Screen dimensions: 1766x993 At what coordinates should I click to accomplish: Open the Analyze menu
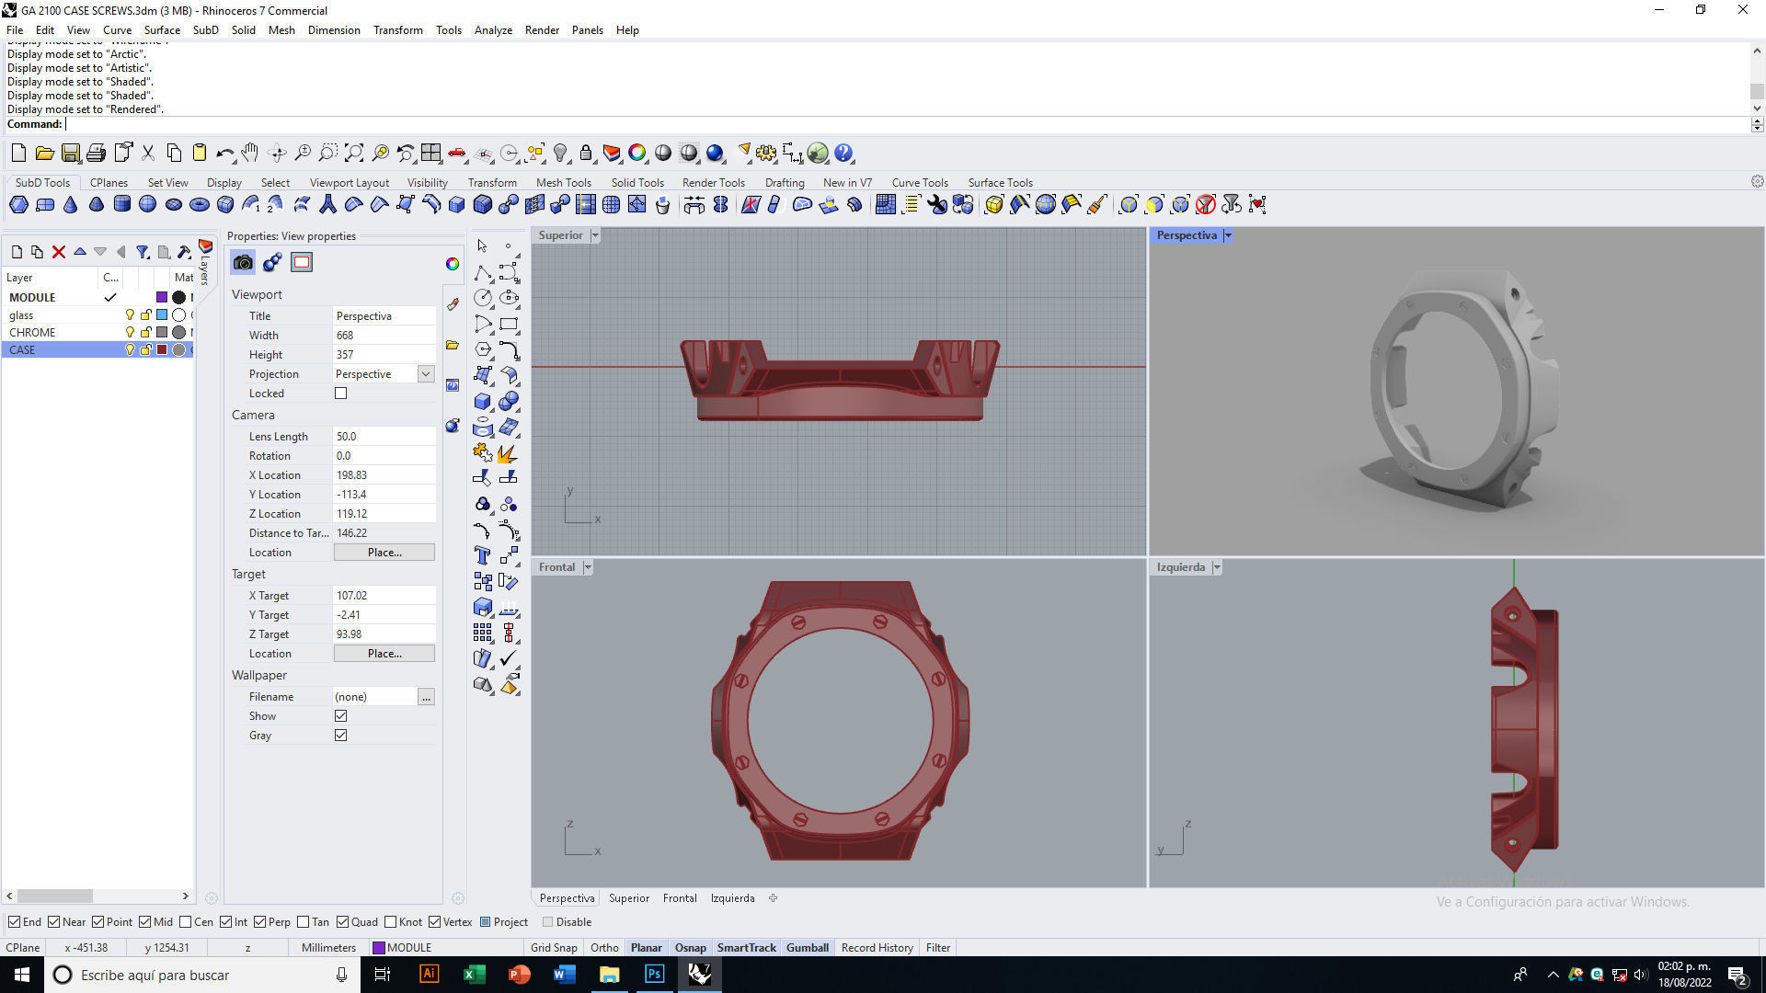tap(493, 30)
